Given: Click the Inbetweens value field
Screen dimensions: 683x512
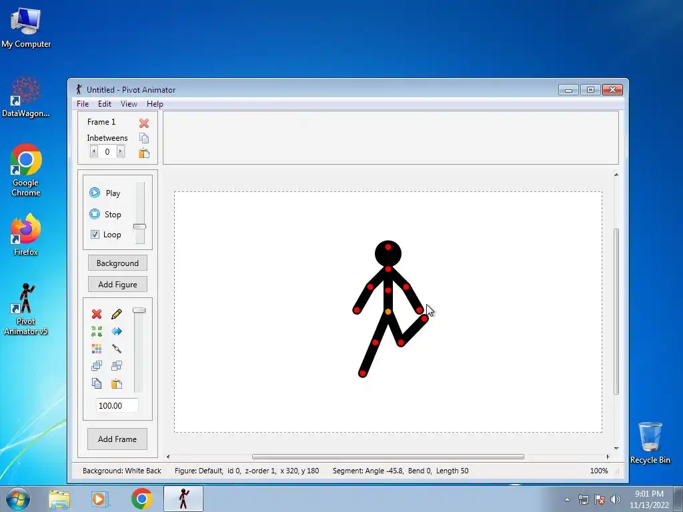Looking at the screenshot, I should tap(107, 151).
